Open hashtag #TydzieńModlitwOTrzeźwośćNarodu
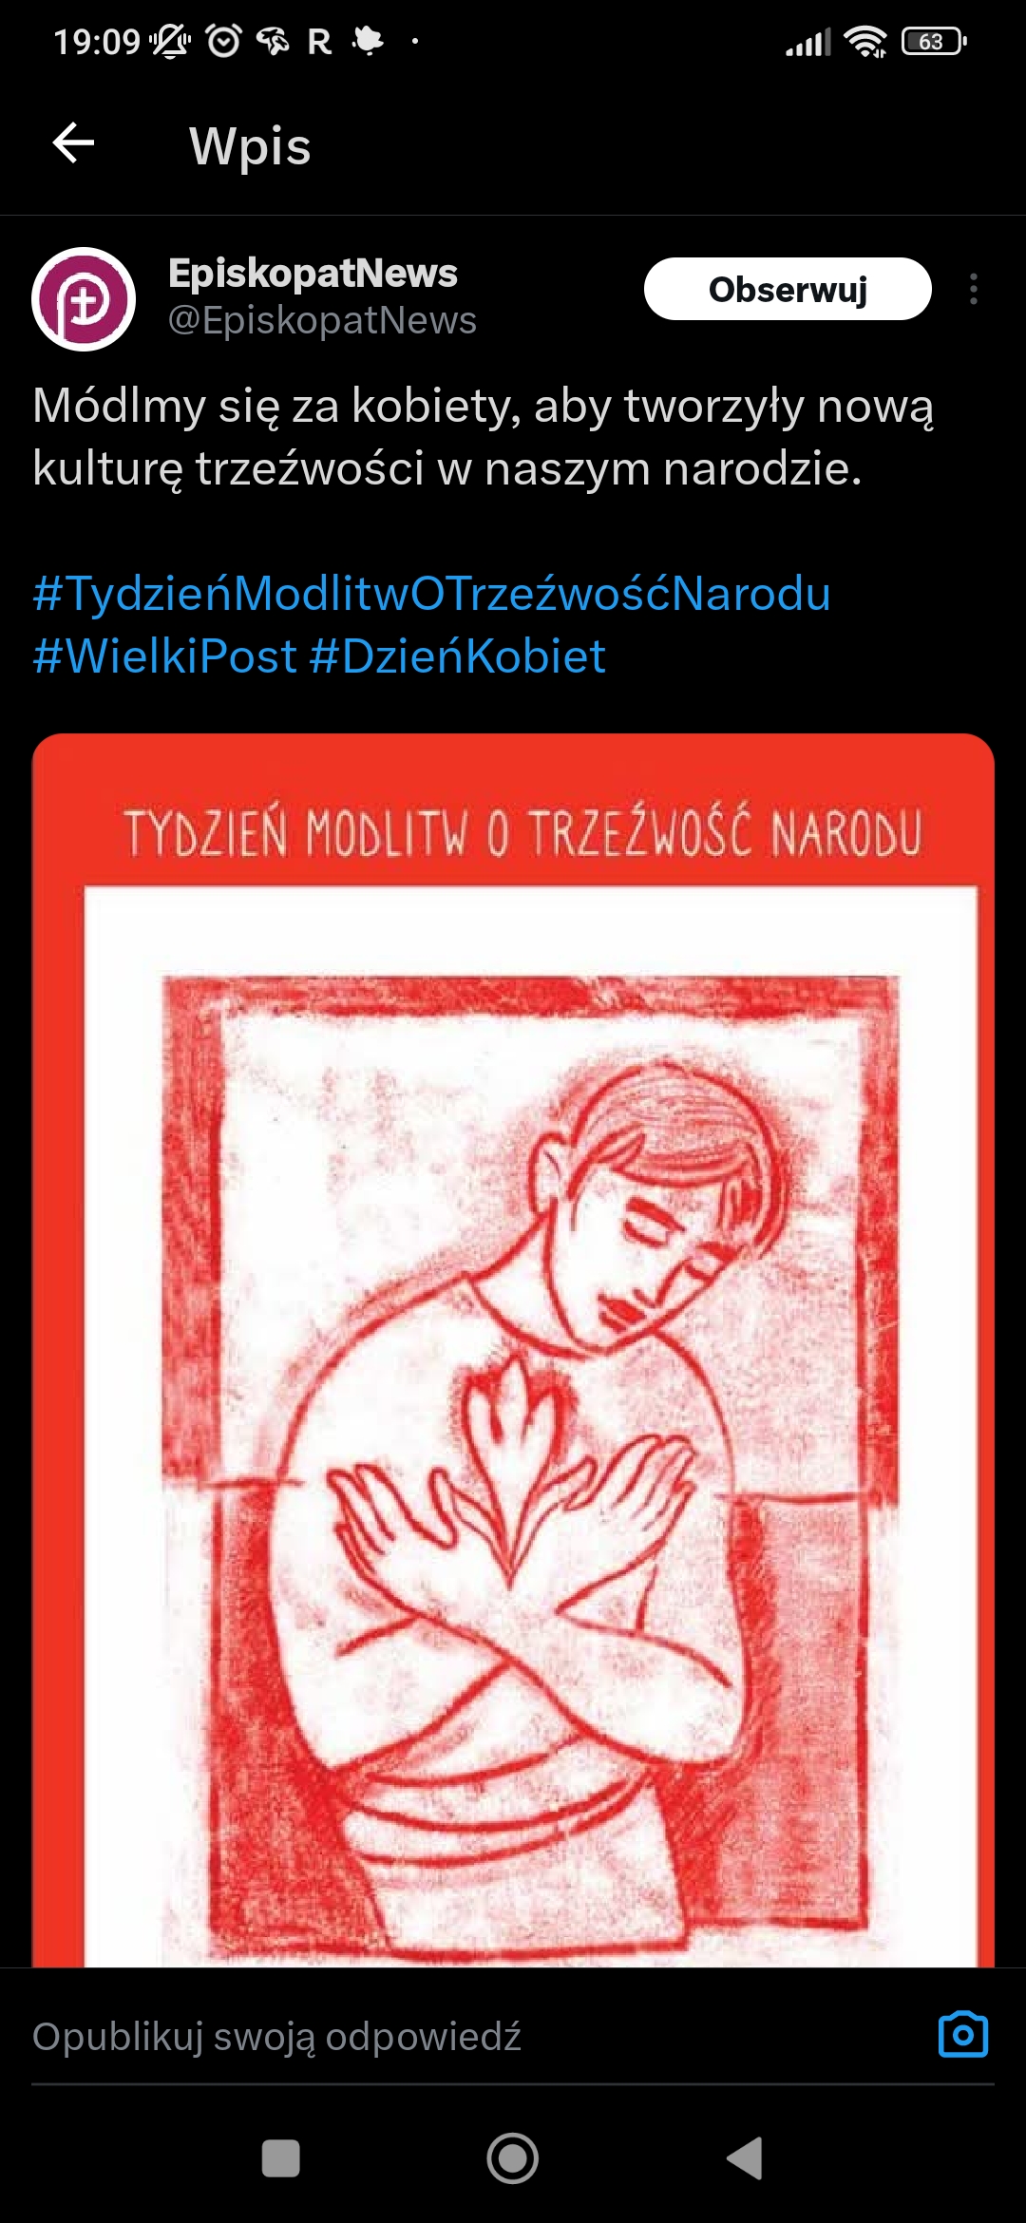 (432, 594)
